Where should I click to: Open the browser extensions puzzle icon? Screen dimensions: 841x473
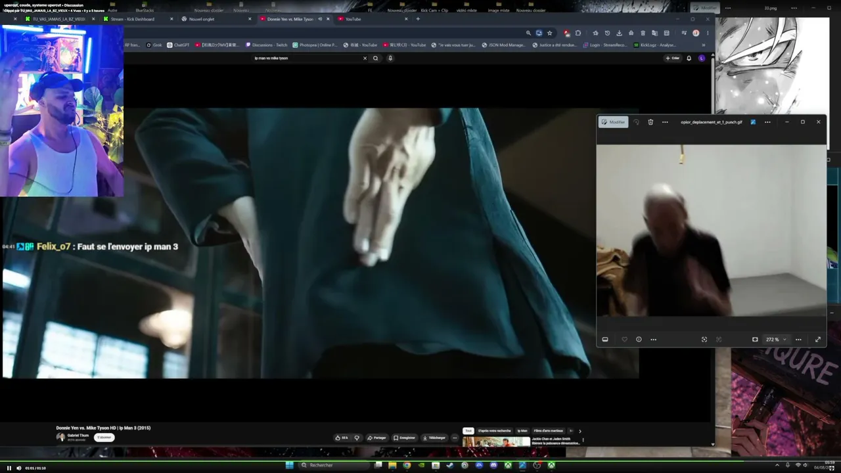pos(578,33)
